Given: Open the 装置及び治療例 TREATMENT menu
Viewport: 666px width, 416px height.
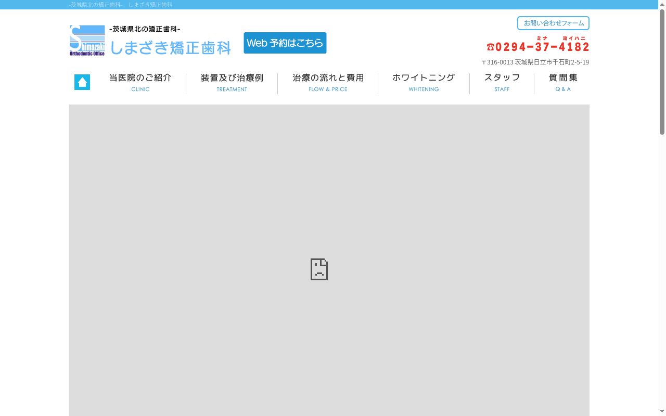Looking at the screenshot, I should click(x=232, y=83).
